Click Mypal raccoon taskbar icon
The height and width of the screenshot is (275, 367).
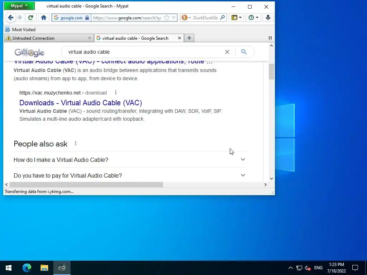click(x=62, y=267)
